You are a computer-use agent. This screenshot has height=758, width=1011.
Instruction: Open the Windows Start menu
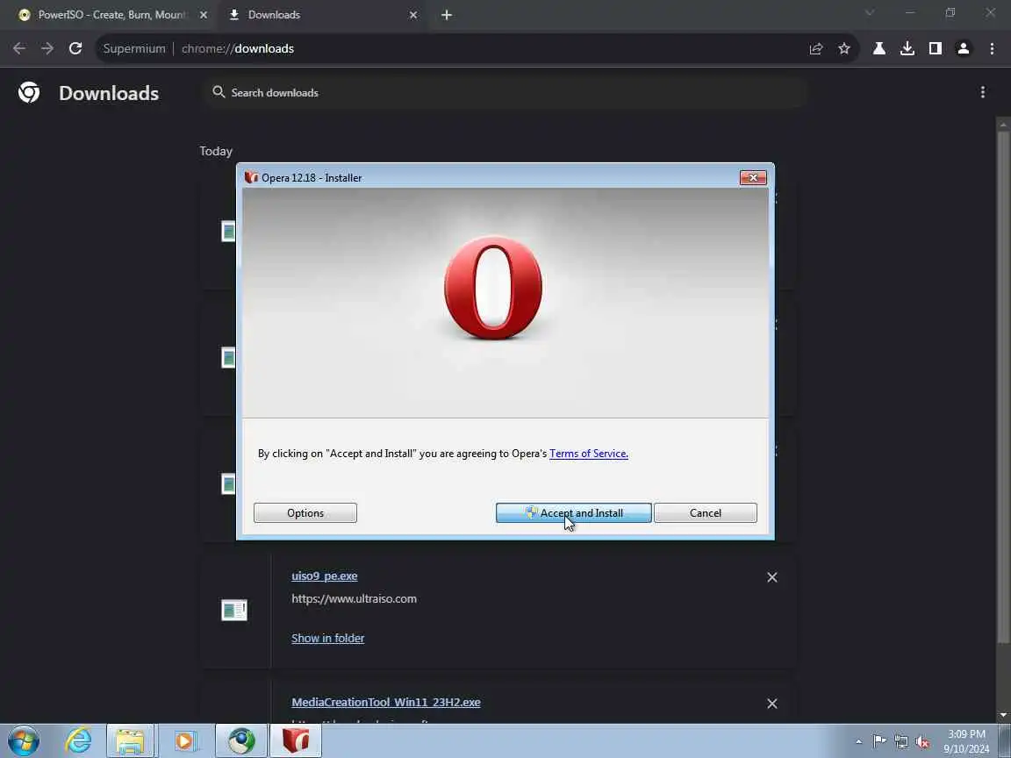click(x=25, y=741)
